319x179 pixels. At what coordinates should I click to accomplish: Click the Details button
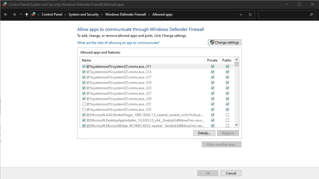coord(204,133)
